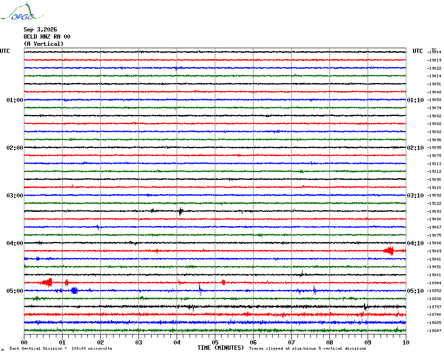Click the Each Vertical Division scale note
Image resolution: width=444 pixels, height=355 pixels.
pyautogui.click(x=61, y=348)
